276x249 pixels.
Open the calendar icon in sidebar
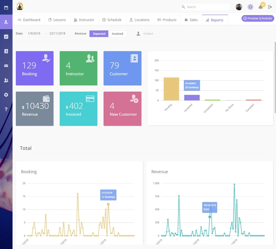click(6, 7)
